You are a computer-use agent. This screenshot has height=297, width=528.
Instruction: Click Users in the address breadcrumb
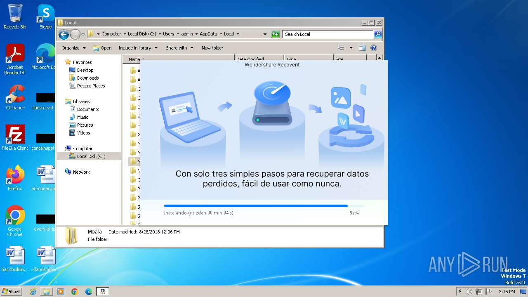pyautogui.click(x=168, y=34)
